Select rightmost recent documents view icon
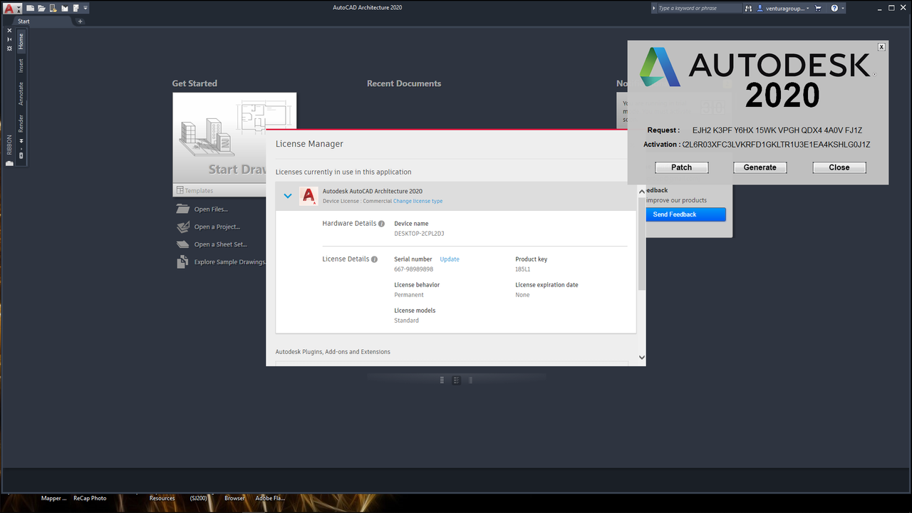912x513 pixels. 470,380
